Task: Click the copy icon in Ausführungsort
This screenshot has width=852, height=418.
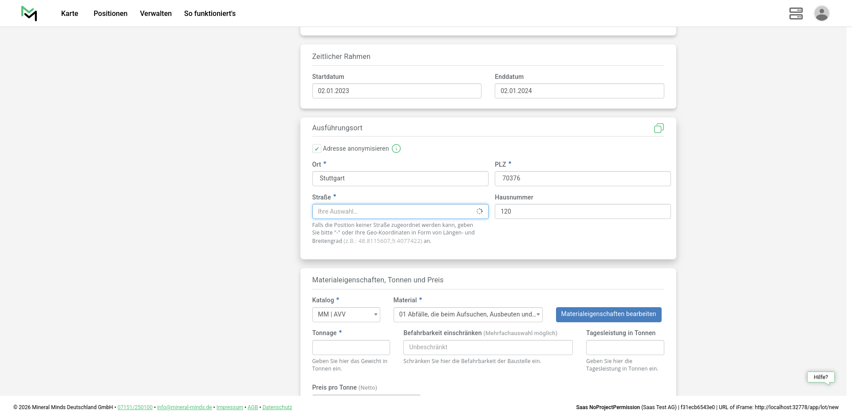Action: click(659, 128)
